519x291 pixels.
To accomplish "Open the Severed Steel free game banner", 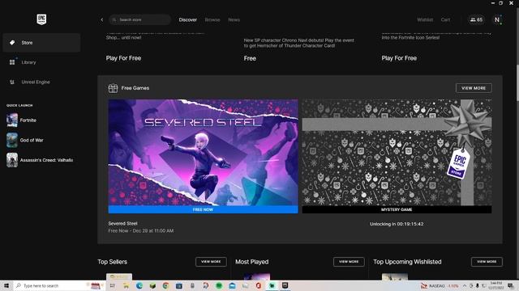I will pos(203,153).
